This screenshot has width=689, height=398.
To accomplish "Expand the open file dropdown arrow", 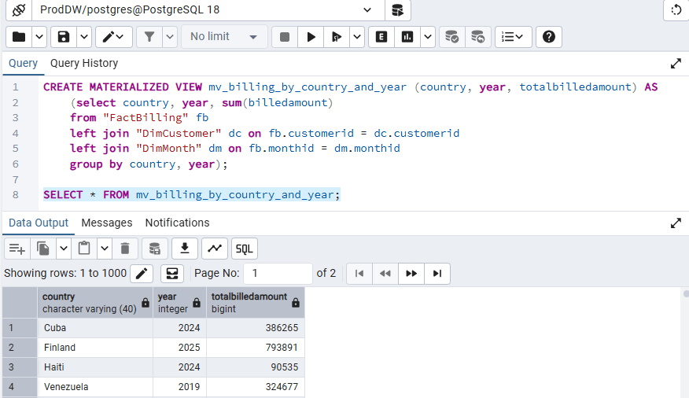I will coord(39,37).
